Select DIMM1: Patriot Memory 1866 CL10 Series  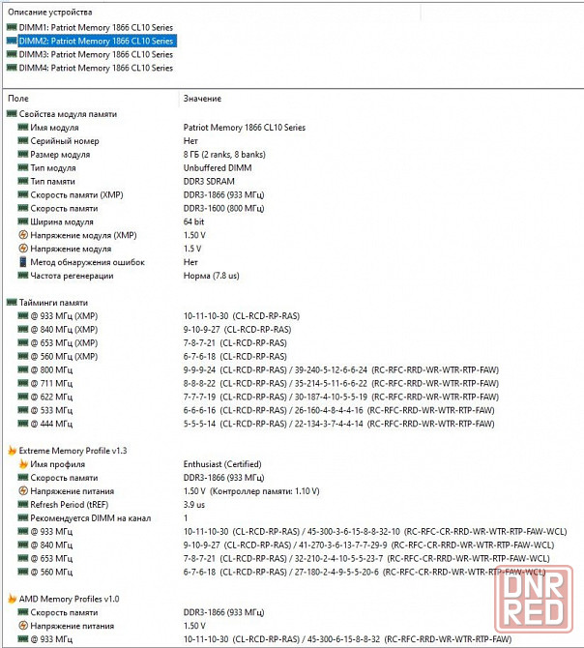click(x=96, y=28)
